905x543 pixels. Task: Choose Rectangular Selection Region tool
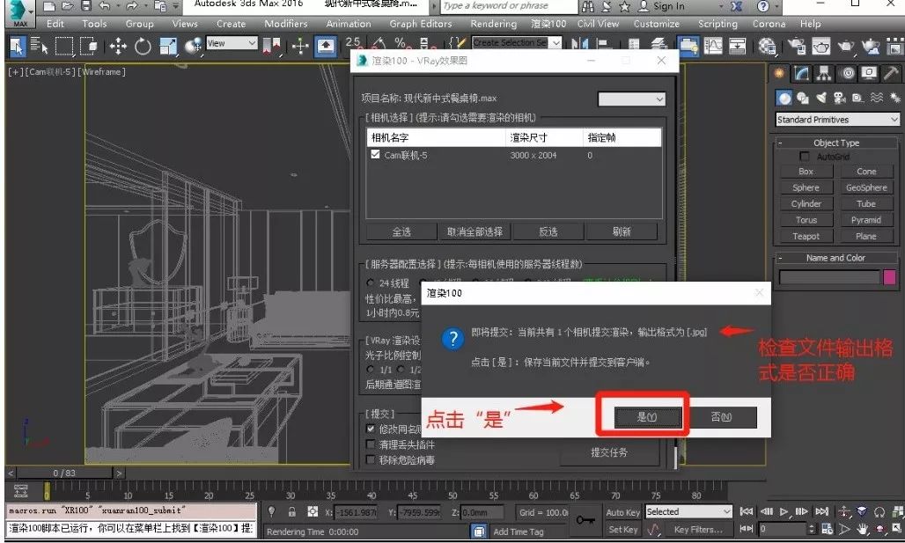(x=63, y=46)
